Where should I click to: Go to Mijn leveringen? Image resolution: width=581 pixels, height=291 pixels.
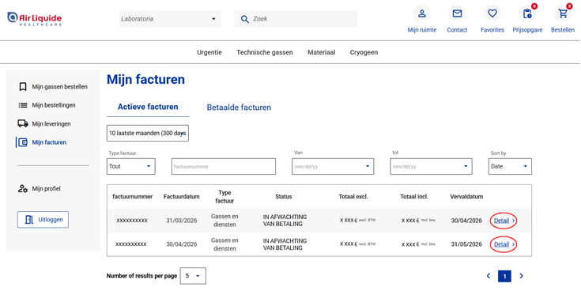click(51, 124)
